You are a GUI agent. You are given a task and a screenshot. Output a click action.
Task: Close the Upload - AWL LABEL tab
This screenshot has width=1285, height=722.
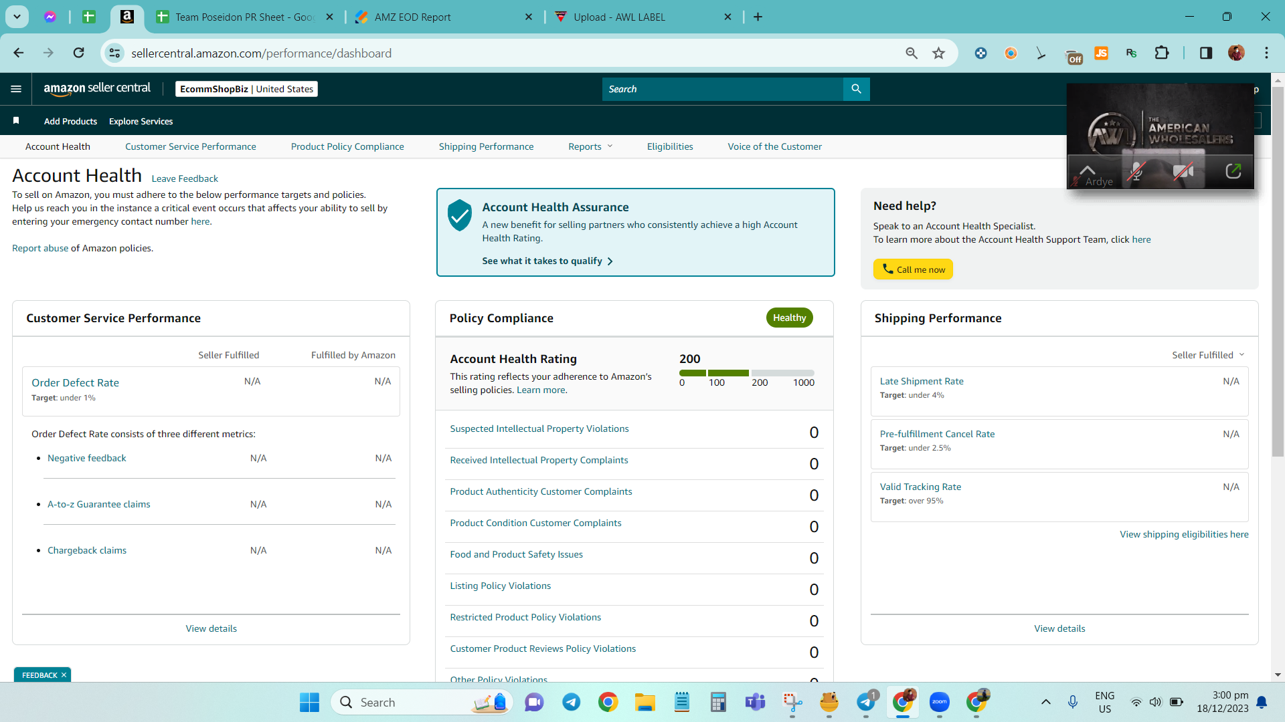pyautogui.click(x=727, y=17)
